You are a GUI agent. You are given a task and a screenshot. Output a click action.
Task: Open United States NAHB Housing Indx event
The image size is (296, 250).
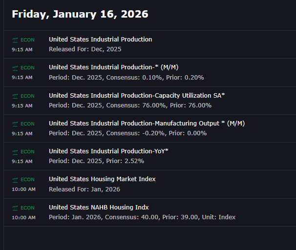[99, 208]
